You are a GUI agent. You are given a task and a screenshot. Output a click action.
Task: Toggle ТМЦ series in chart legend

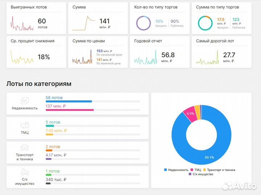(x=196, y=170)
